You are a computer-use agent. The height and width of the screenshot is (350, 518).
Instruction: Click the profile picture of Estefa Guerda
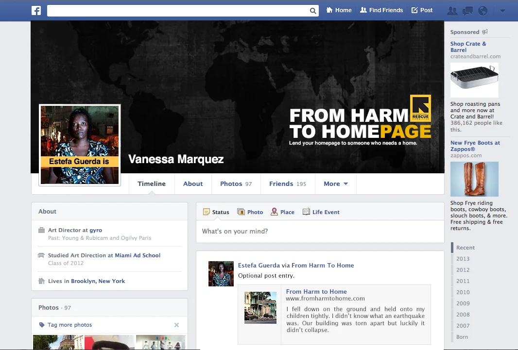coord(80,145)
